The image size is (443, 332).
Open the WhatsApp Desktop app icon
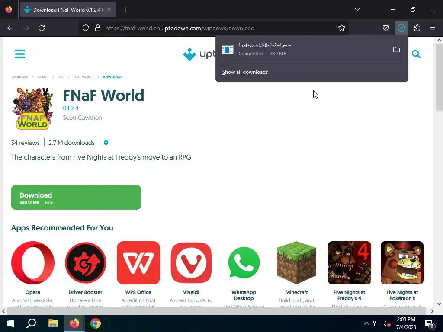(244, 262)
